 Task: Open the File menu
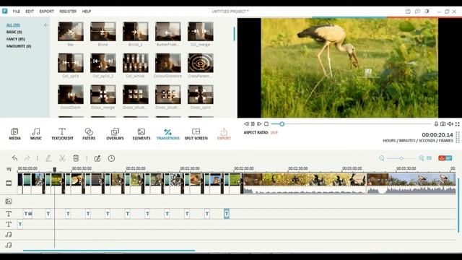pyautogui.click(x=16, y=12)
